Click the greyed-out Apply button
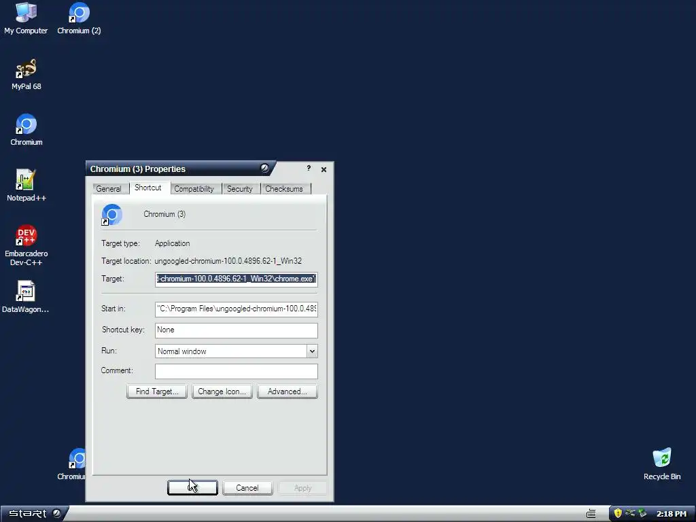This screenshot has height=522, width=696. point(302,488)
